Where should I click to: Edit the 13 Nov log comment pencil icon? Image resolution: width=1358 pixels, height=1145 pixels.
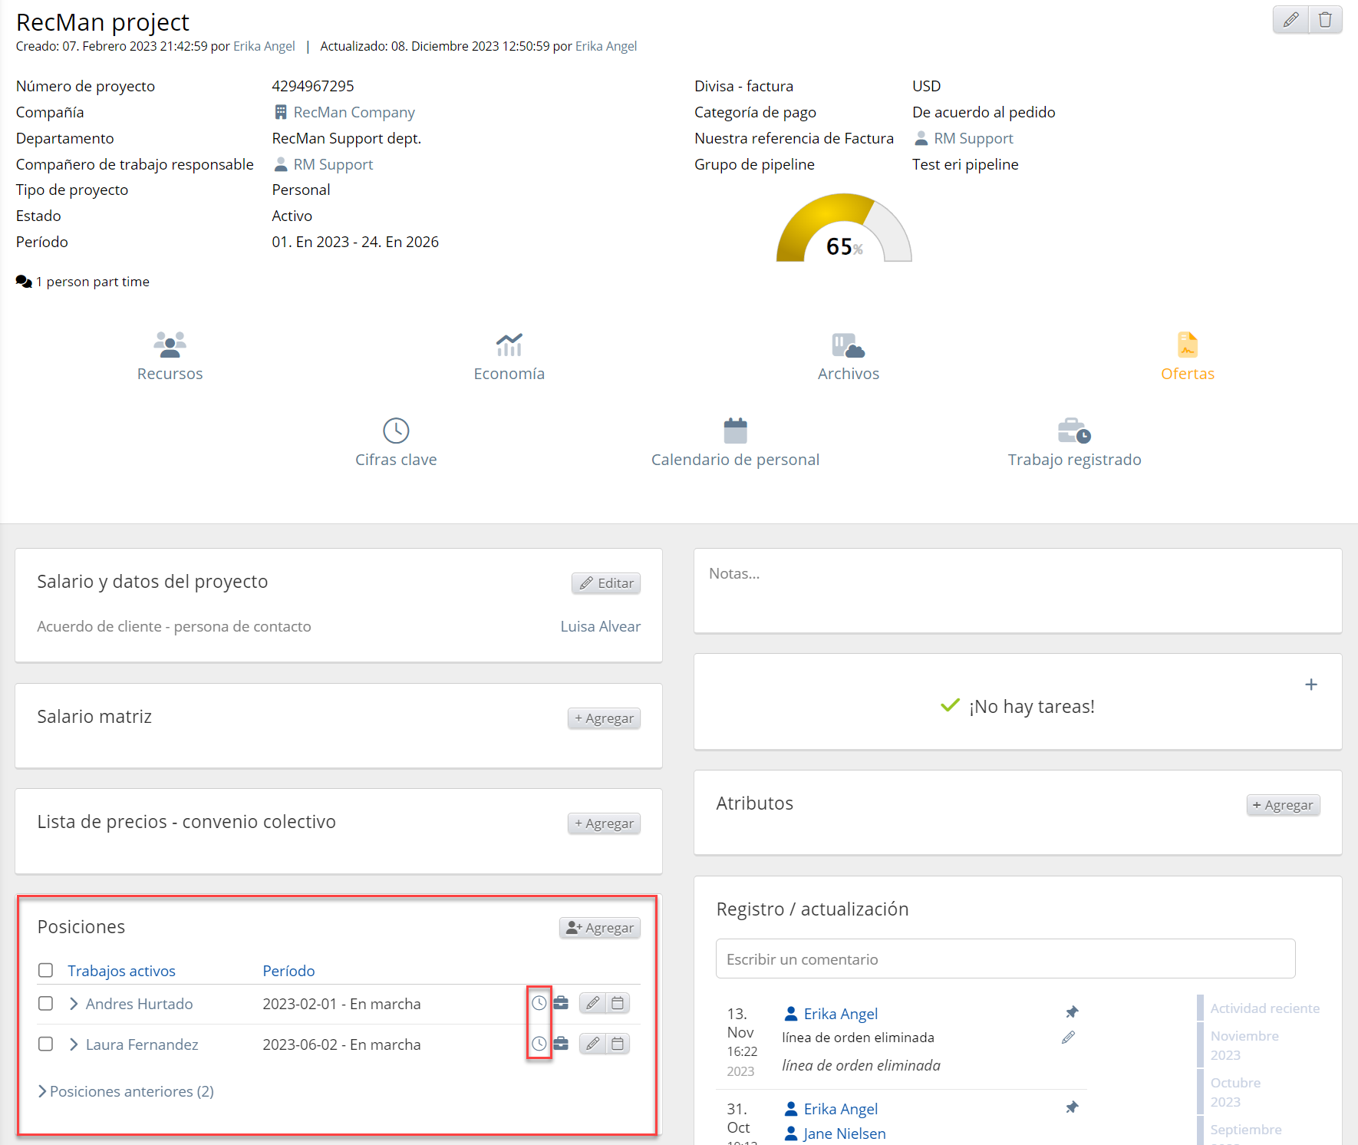(x=1068, y=1038)
